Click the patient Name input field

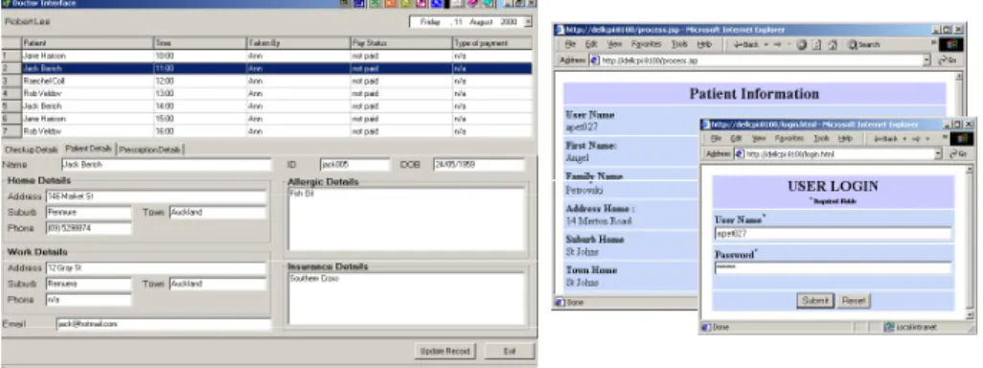pyautogui.click(x=166, y=165)
